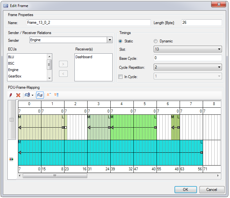Click the ECUs list scroll up arrow
This screenshot has width=230, height=198.
point(49,57)
